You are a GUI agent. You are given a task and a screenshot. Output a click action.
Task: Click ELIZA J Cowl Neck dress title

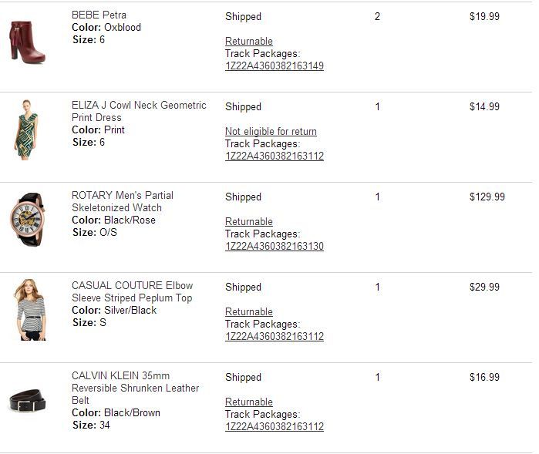139,111
